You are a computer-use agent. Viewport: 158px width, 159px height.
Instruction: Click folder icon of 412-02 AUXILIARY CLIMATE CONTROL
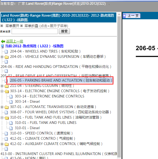coord(7,144)
